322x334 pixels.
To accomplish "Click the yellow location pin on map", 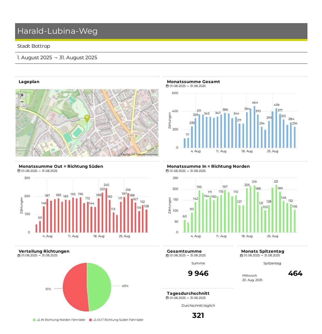I will point(87,118).
